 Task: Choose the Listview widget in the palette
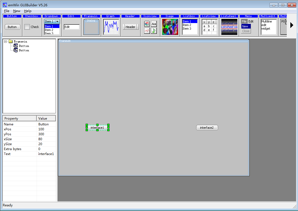[x=209, y=25]
